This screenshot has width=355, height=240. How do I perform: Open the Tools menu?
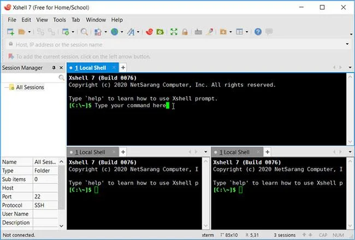tap(60, 20)
